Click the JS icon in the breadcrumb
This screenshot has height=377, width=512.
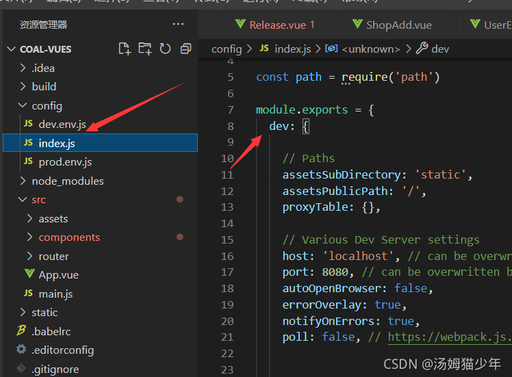[x=264, y=49]
